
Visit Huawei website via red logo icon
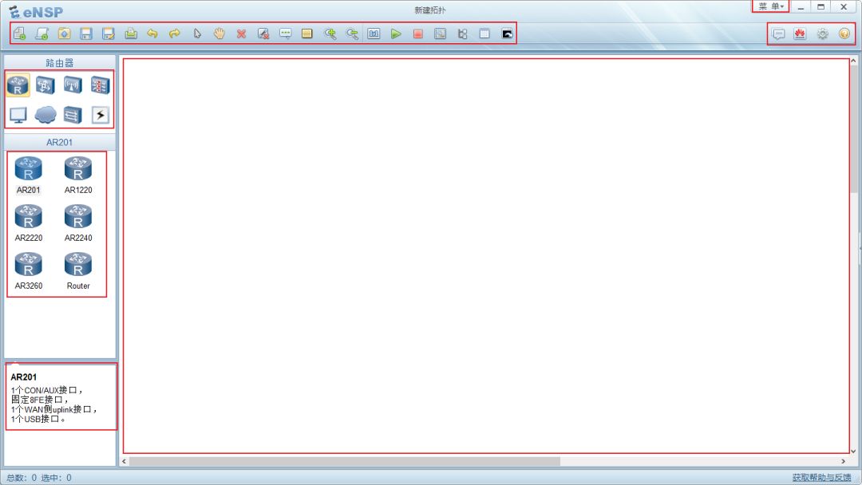(800, 34)
